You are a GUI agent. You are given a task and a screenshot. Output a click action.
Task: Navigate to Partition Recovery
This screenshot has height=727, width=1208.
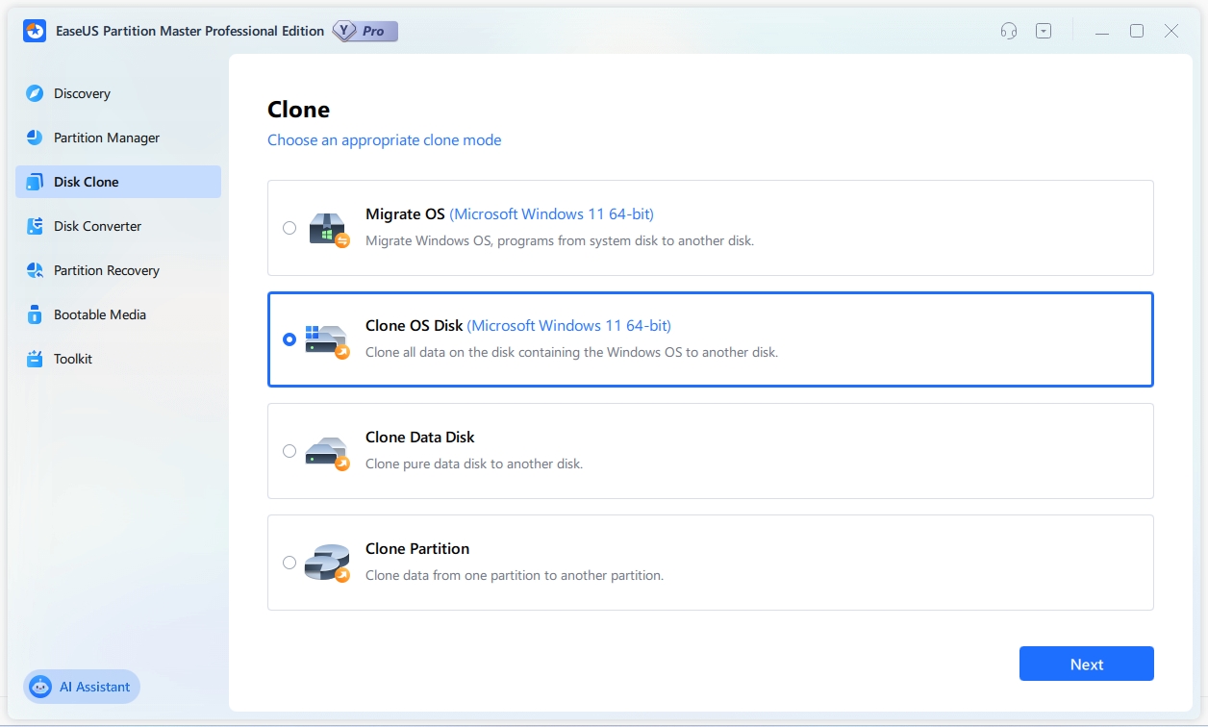118,270
